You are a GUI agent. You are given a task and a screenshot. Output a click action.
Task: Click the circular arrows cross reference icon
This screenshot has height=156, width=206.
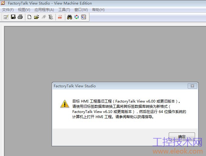(x=77, y=17)
